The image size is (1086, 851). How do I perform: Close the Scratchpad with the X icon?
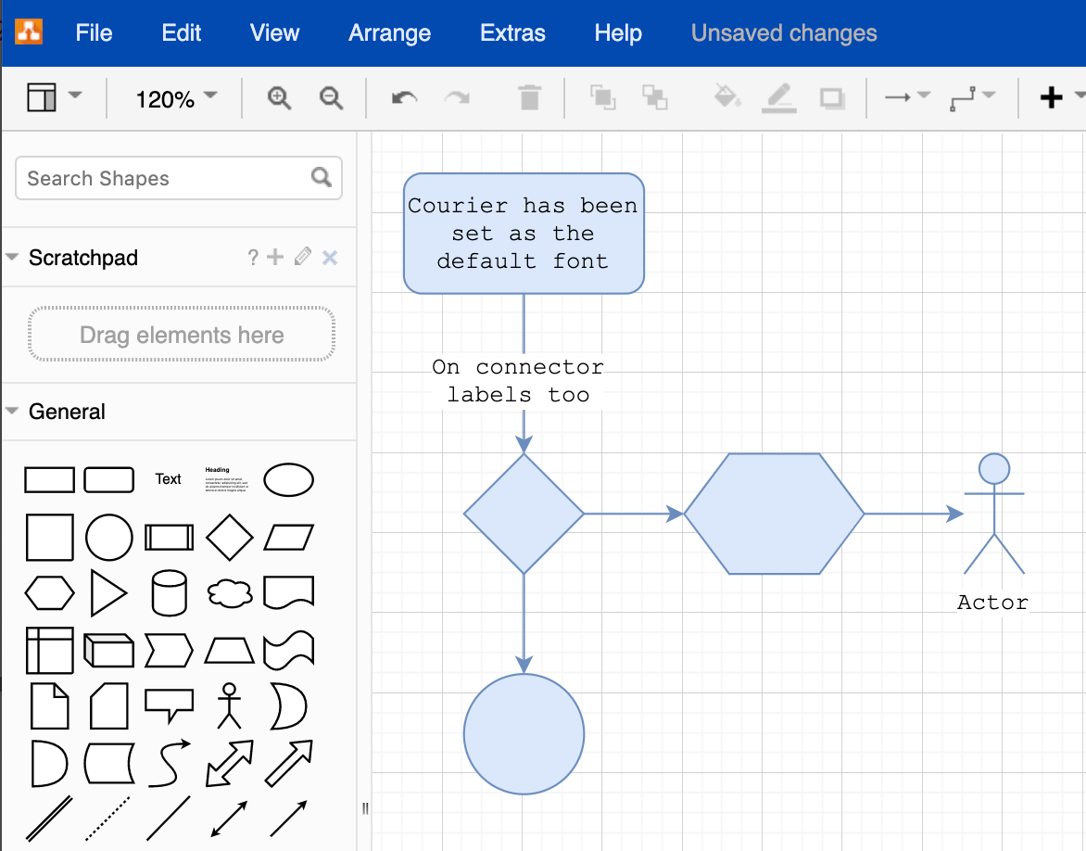329,258
